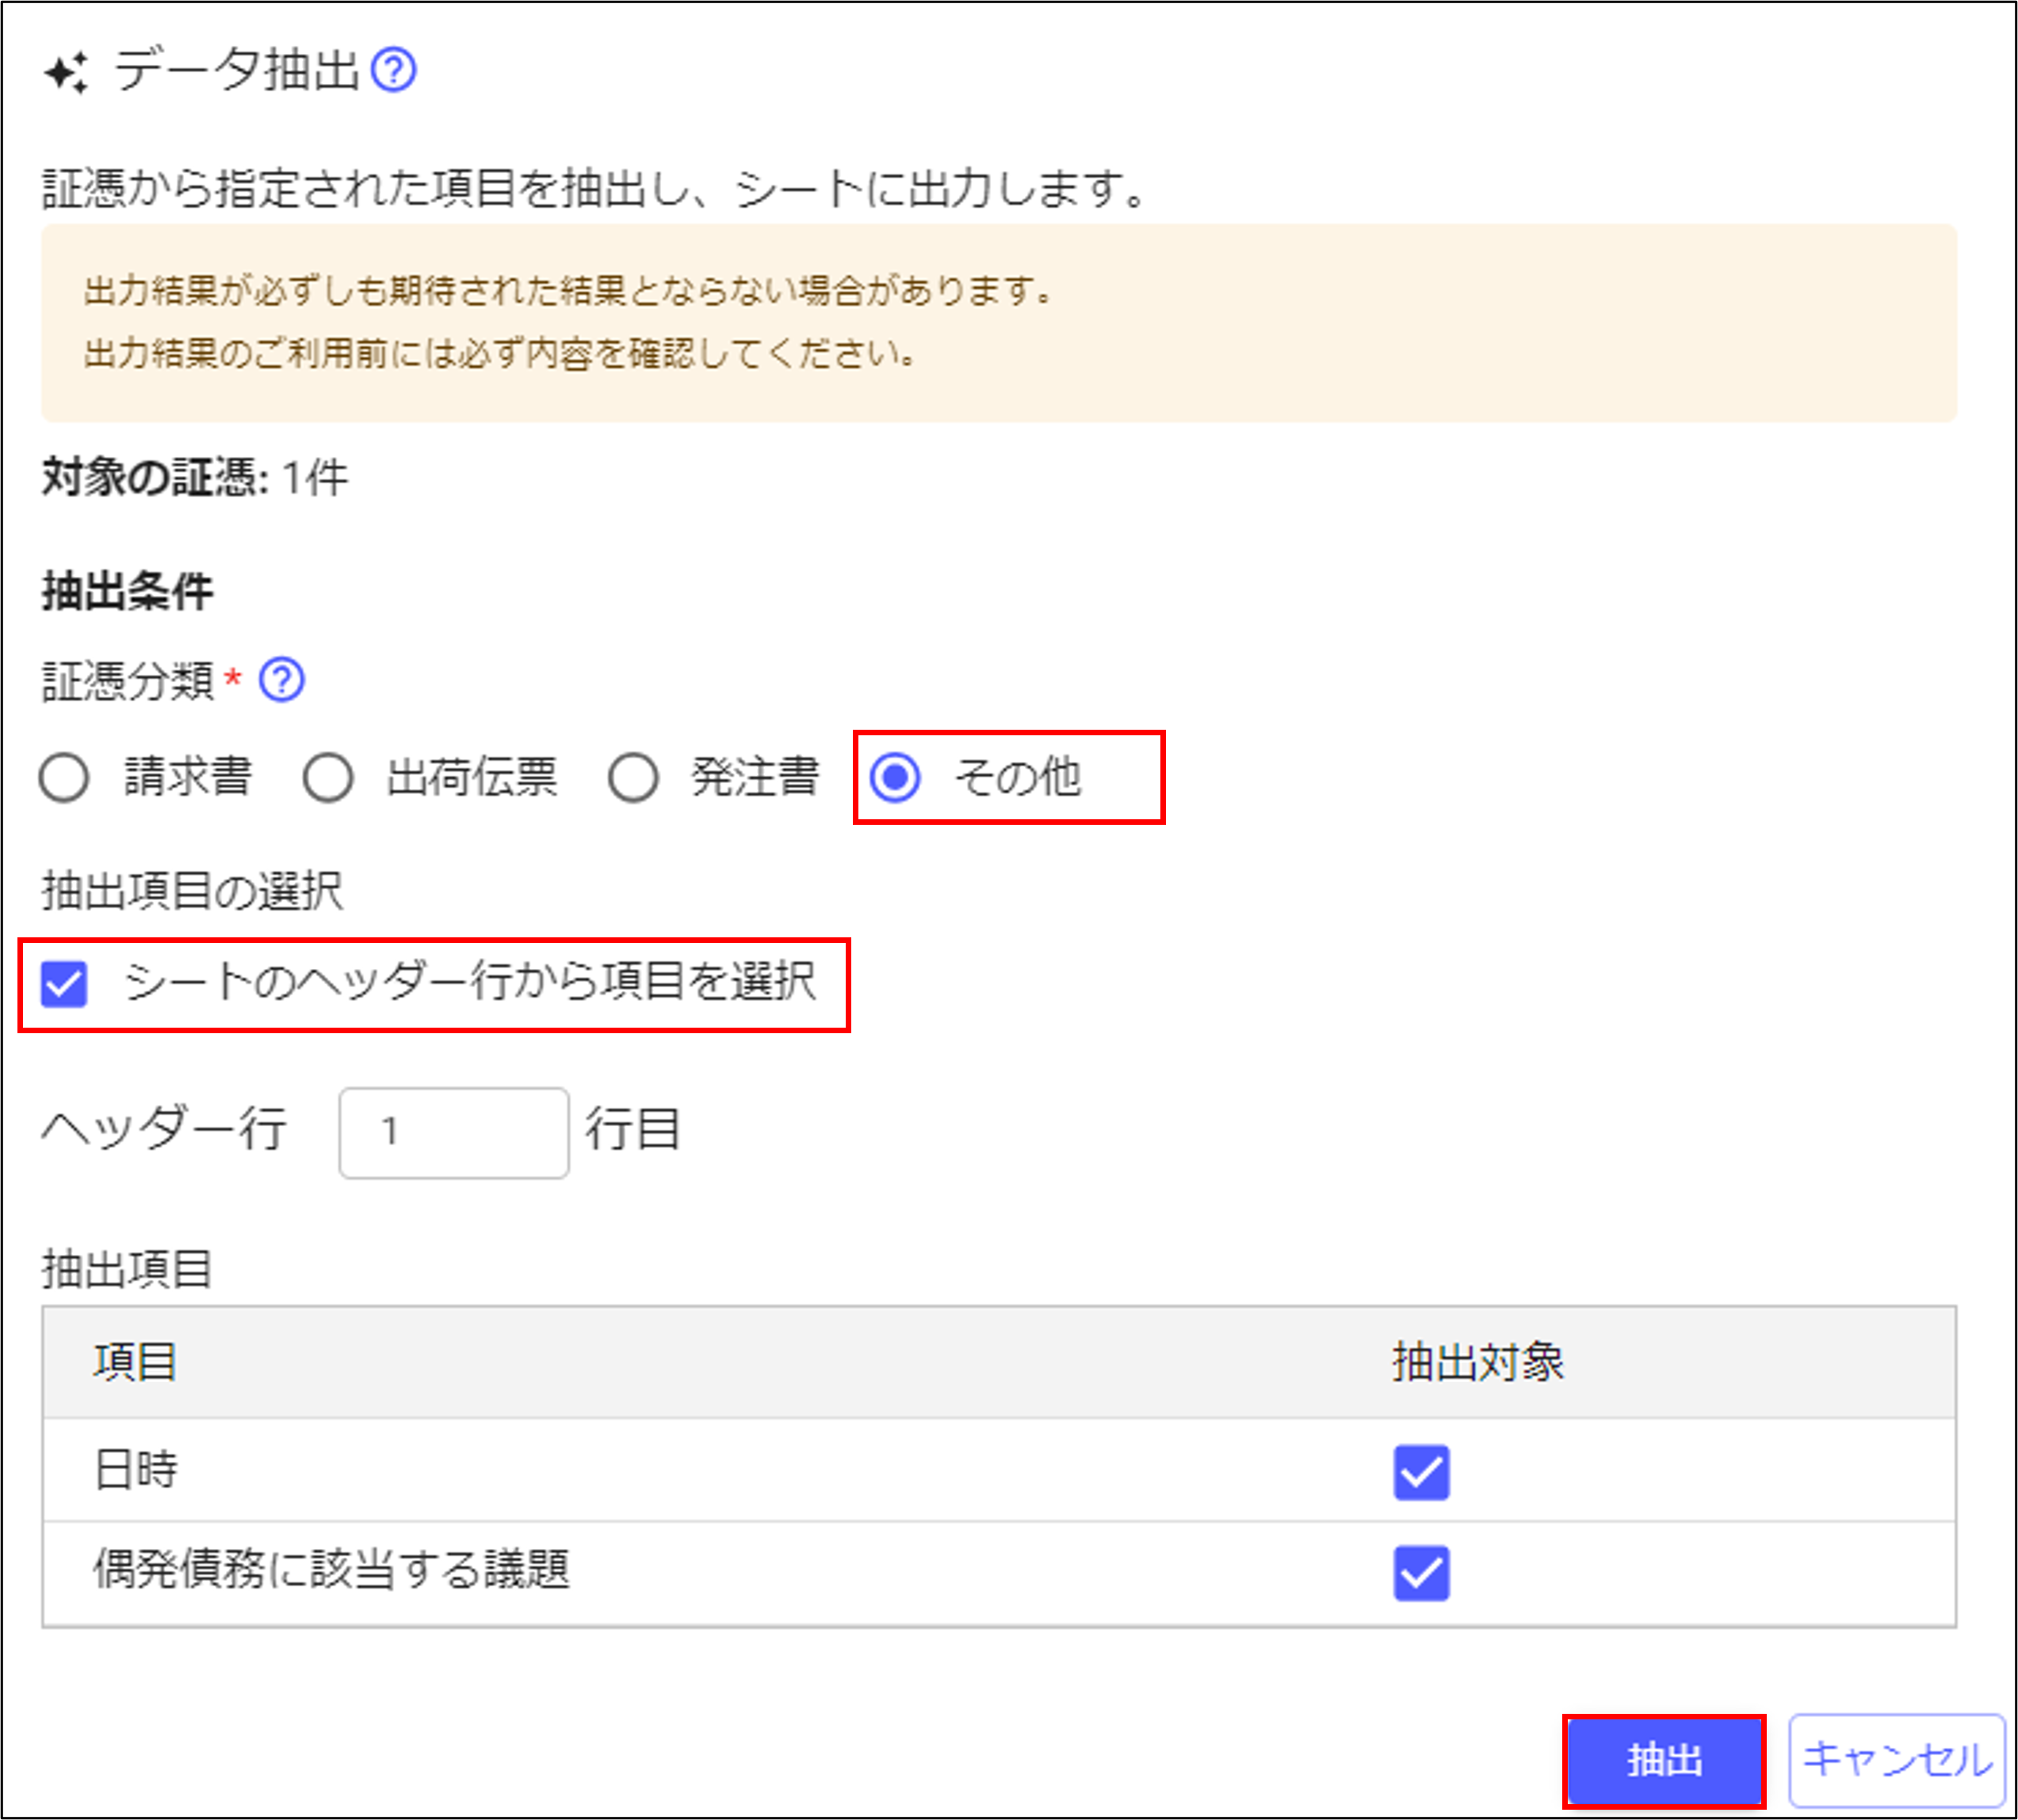Select the その他 radio button
The image size is (2018, 1820).
(x=894, y=778)
